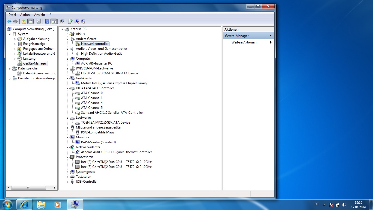This screenshot has height=210, width=373.
Task: Select High Definition Audio-Gerät
Action: (101, 54)
